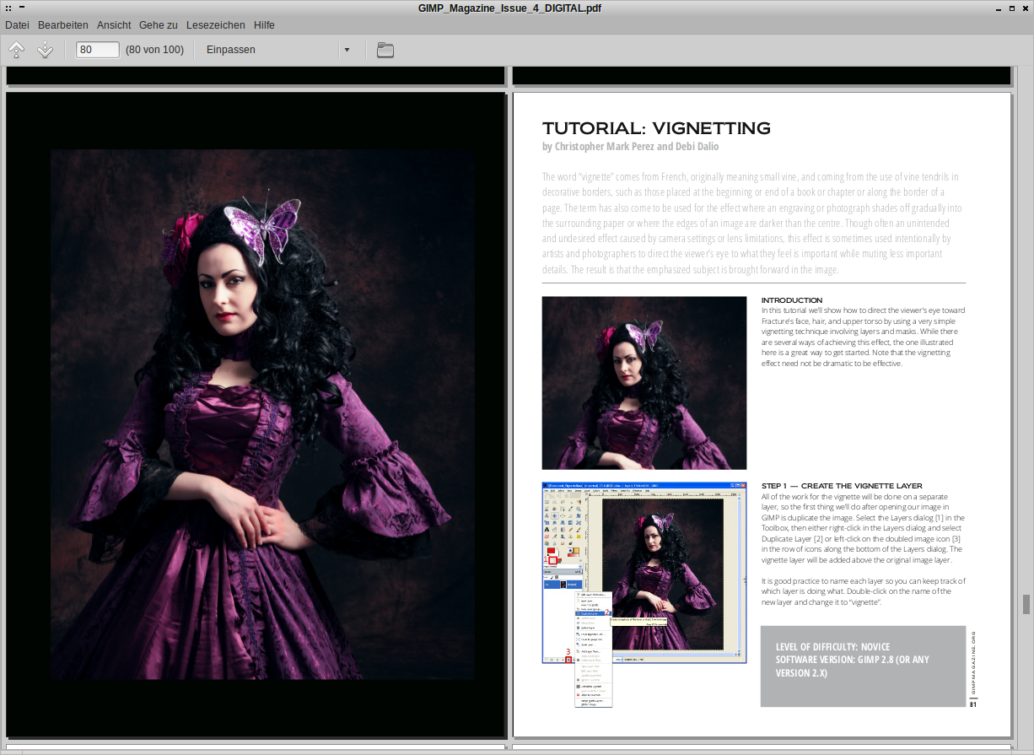Open the Datei menu
This screenshot has height=755, width=1034.
(x=17, y=25)
